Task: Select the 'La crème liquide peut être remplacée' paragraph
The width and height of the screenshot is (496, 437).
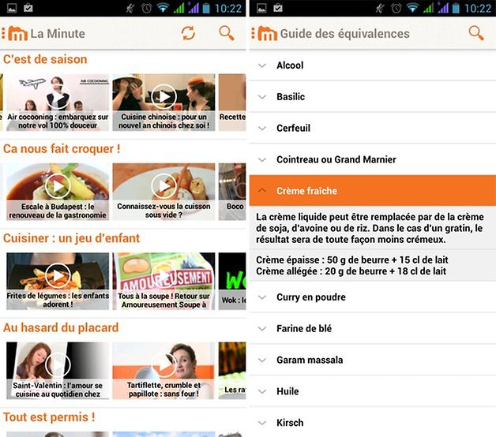Action: click(370, 228)
